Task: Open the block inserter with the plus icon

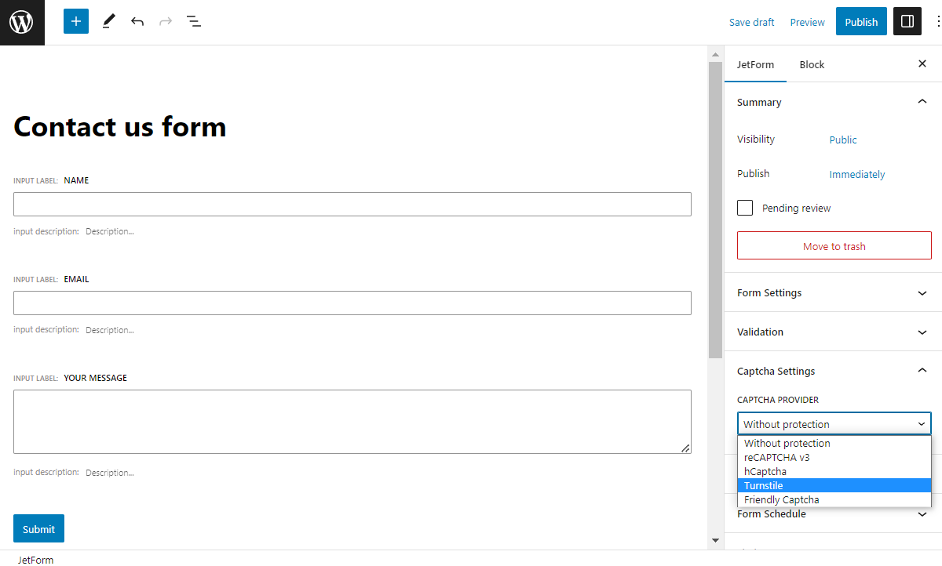Action: click(75, 21)
